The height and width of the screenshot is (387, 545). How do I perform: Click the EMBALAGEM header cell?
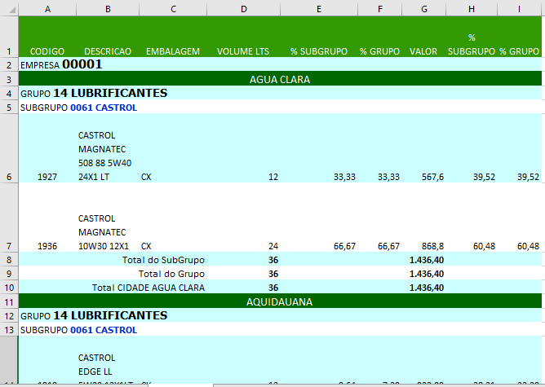point(172,51)
